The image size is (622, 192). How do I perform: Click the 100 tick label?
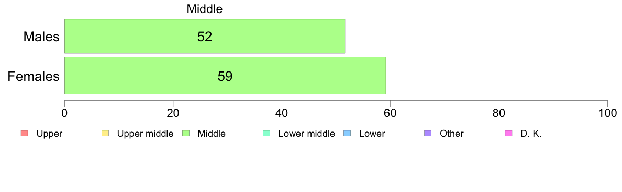pos(607,113)
